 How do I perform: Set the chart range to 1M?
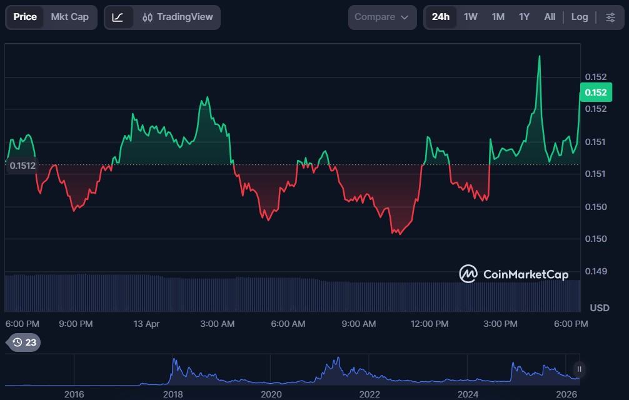pyautogui.click(x=498, y=17)
